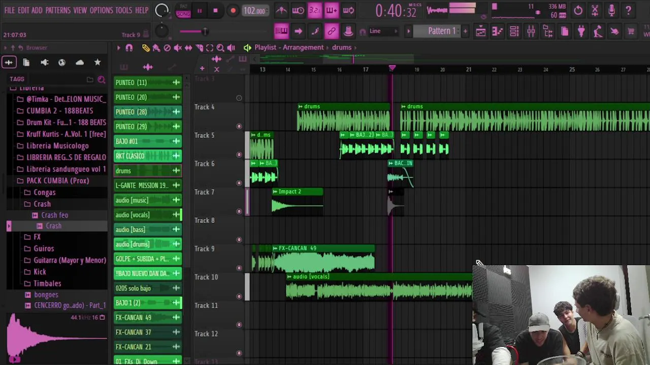Open the OPTIONS menu
The image size is (650, 365).
(x=101, y=10)
